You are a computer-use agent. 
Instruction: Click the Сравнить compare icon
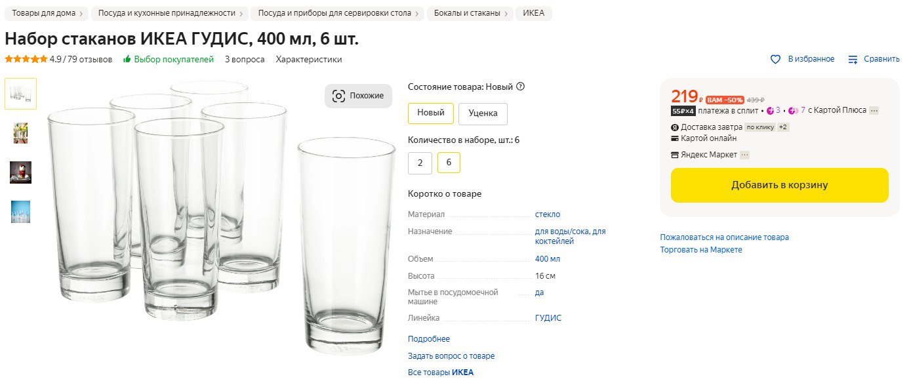point(853,59)
